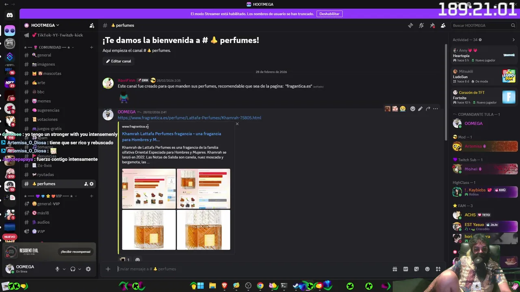Toggle microphone mute
The height and width of the screenshot is (292, 520).
[57, 269]
